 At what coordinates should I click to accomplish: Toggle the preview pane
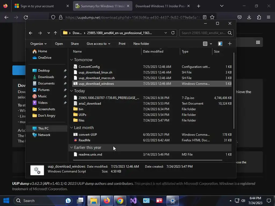tap(220, 44)
